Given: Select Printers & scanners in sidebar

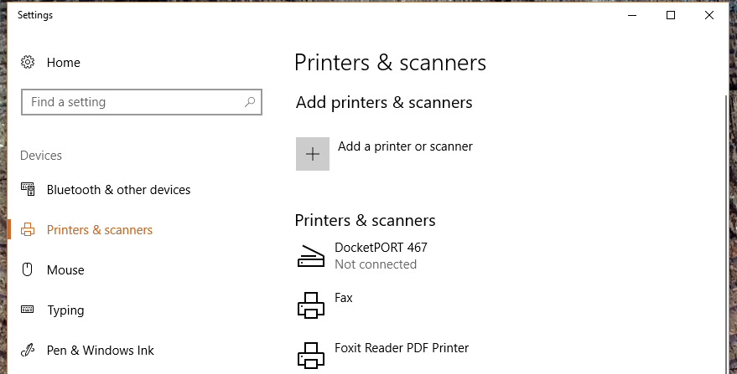Looking at the screenshot, I should [100, 230].
